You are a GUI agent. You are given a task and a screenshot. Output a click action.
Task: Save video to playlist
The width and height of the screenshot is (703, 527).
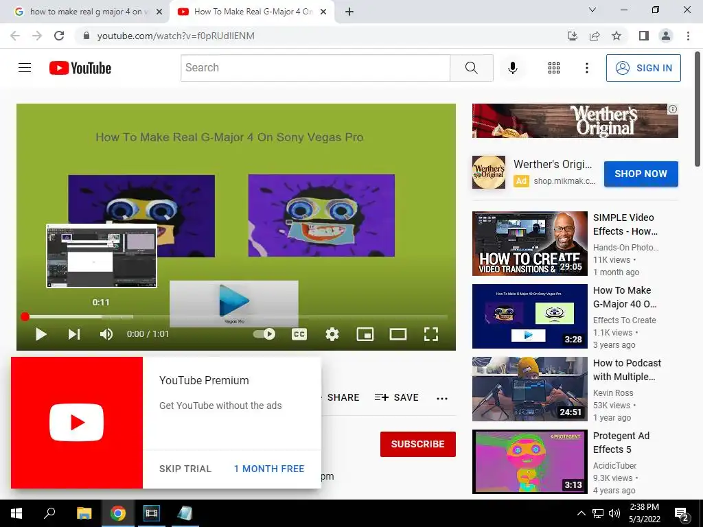(397, 397)
